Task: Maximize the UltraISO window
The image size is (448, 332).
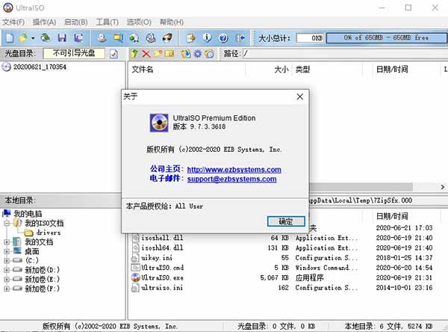Action: pyautogui.click(x=408, y=7)
